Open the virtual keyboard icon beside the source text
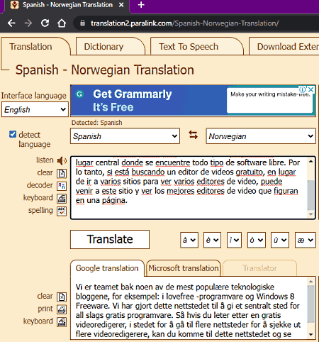Viewport: 319px width, 342px height. coord(62,199)
